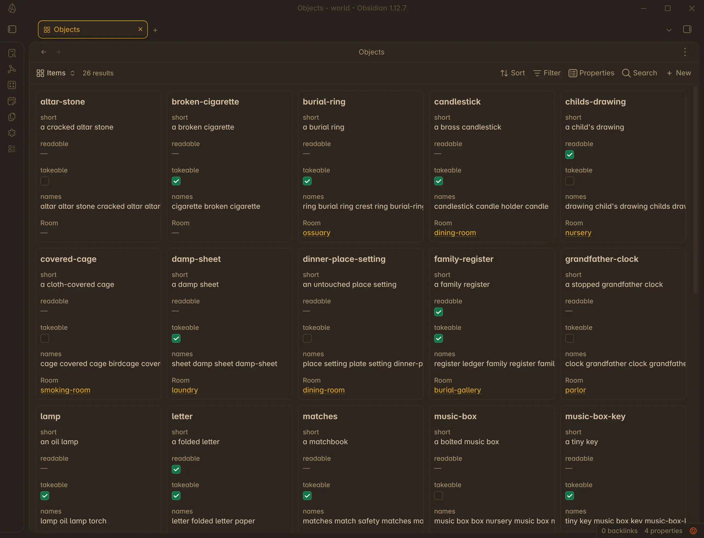The width and height of the screenshot is (704, 538).
Task: Check takeable on childs-drawing card
Action: tap(569, 181)
